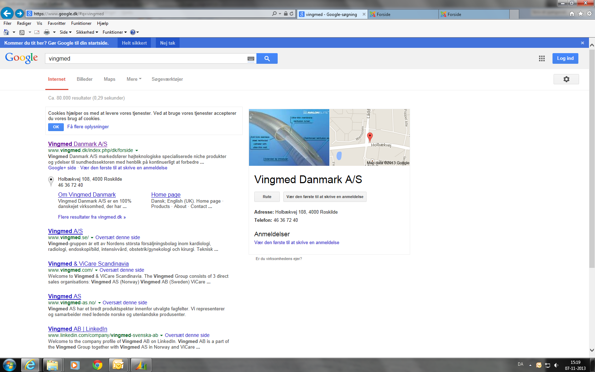The width and height of the screenshot is (595, 372).
Task: Click the Nej tak button
Action: tap(168, 43)
